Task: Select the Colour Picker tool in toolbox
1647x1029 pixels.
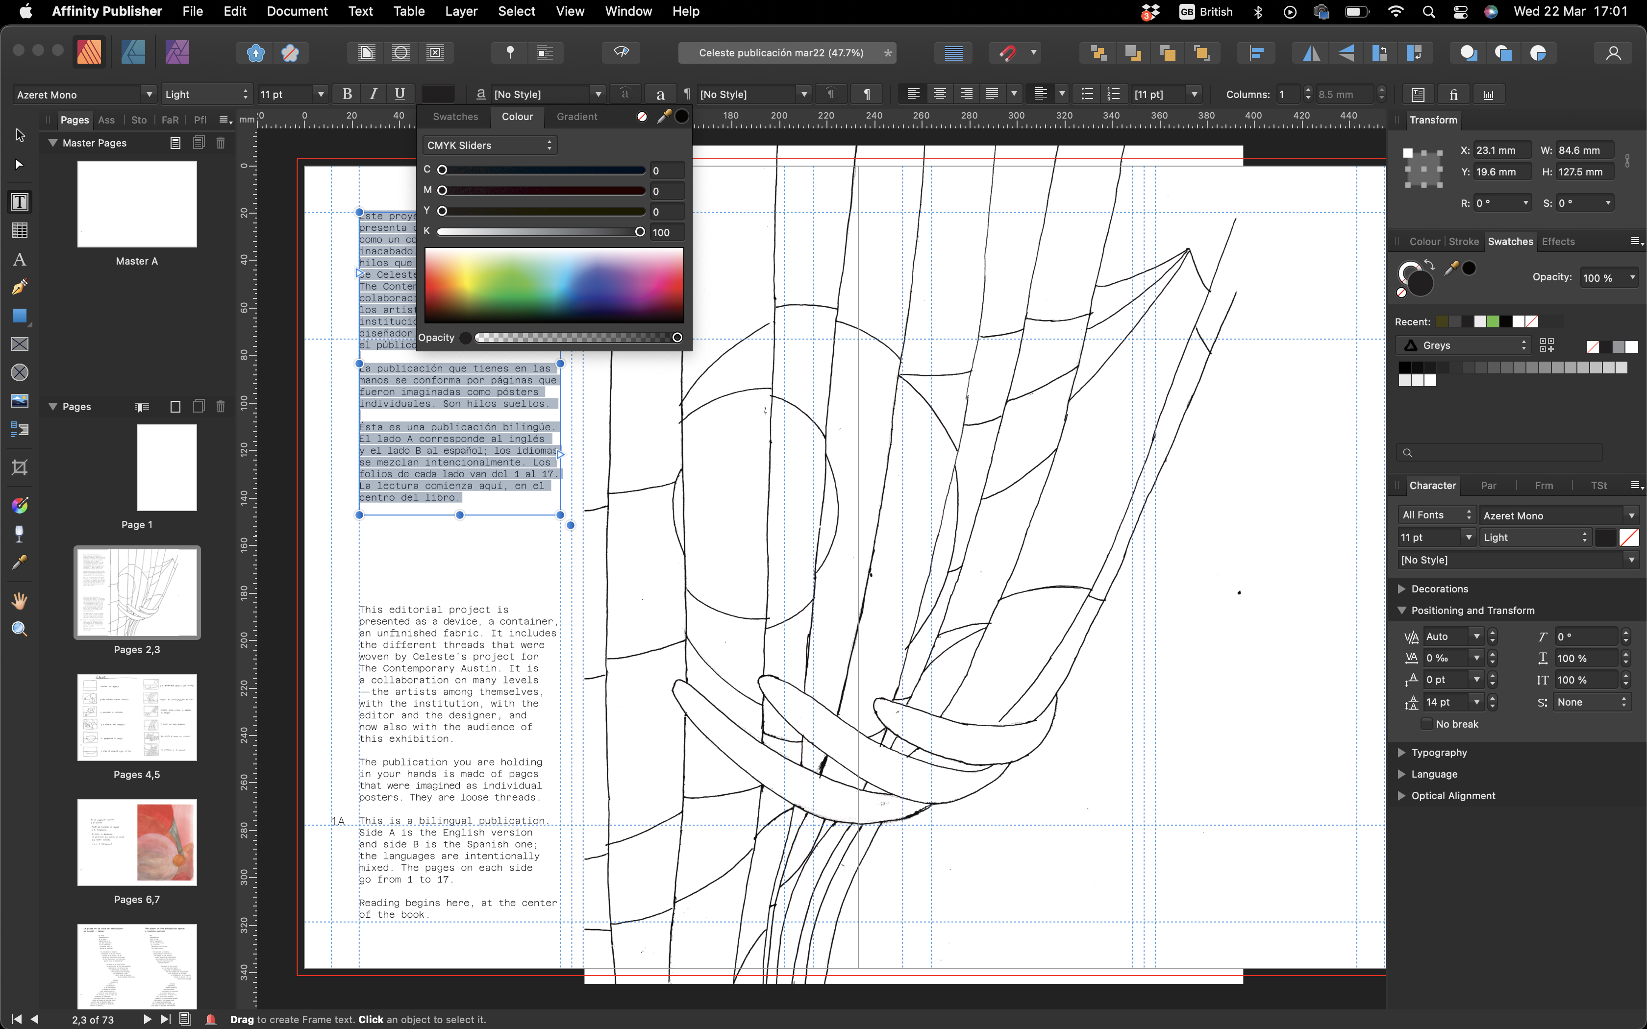Action: coord(20,562)
